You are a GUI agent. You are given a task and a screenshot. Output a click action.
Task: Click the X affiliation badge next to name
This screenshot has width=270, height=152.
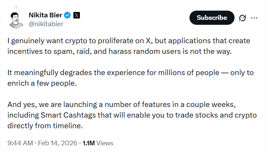click(x=77, y=15)
